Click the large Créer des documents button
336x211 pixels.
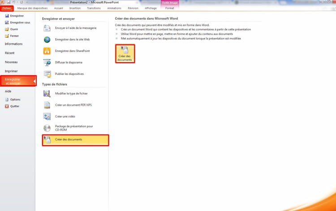(125, 54)
